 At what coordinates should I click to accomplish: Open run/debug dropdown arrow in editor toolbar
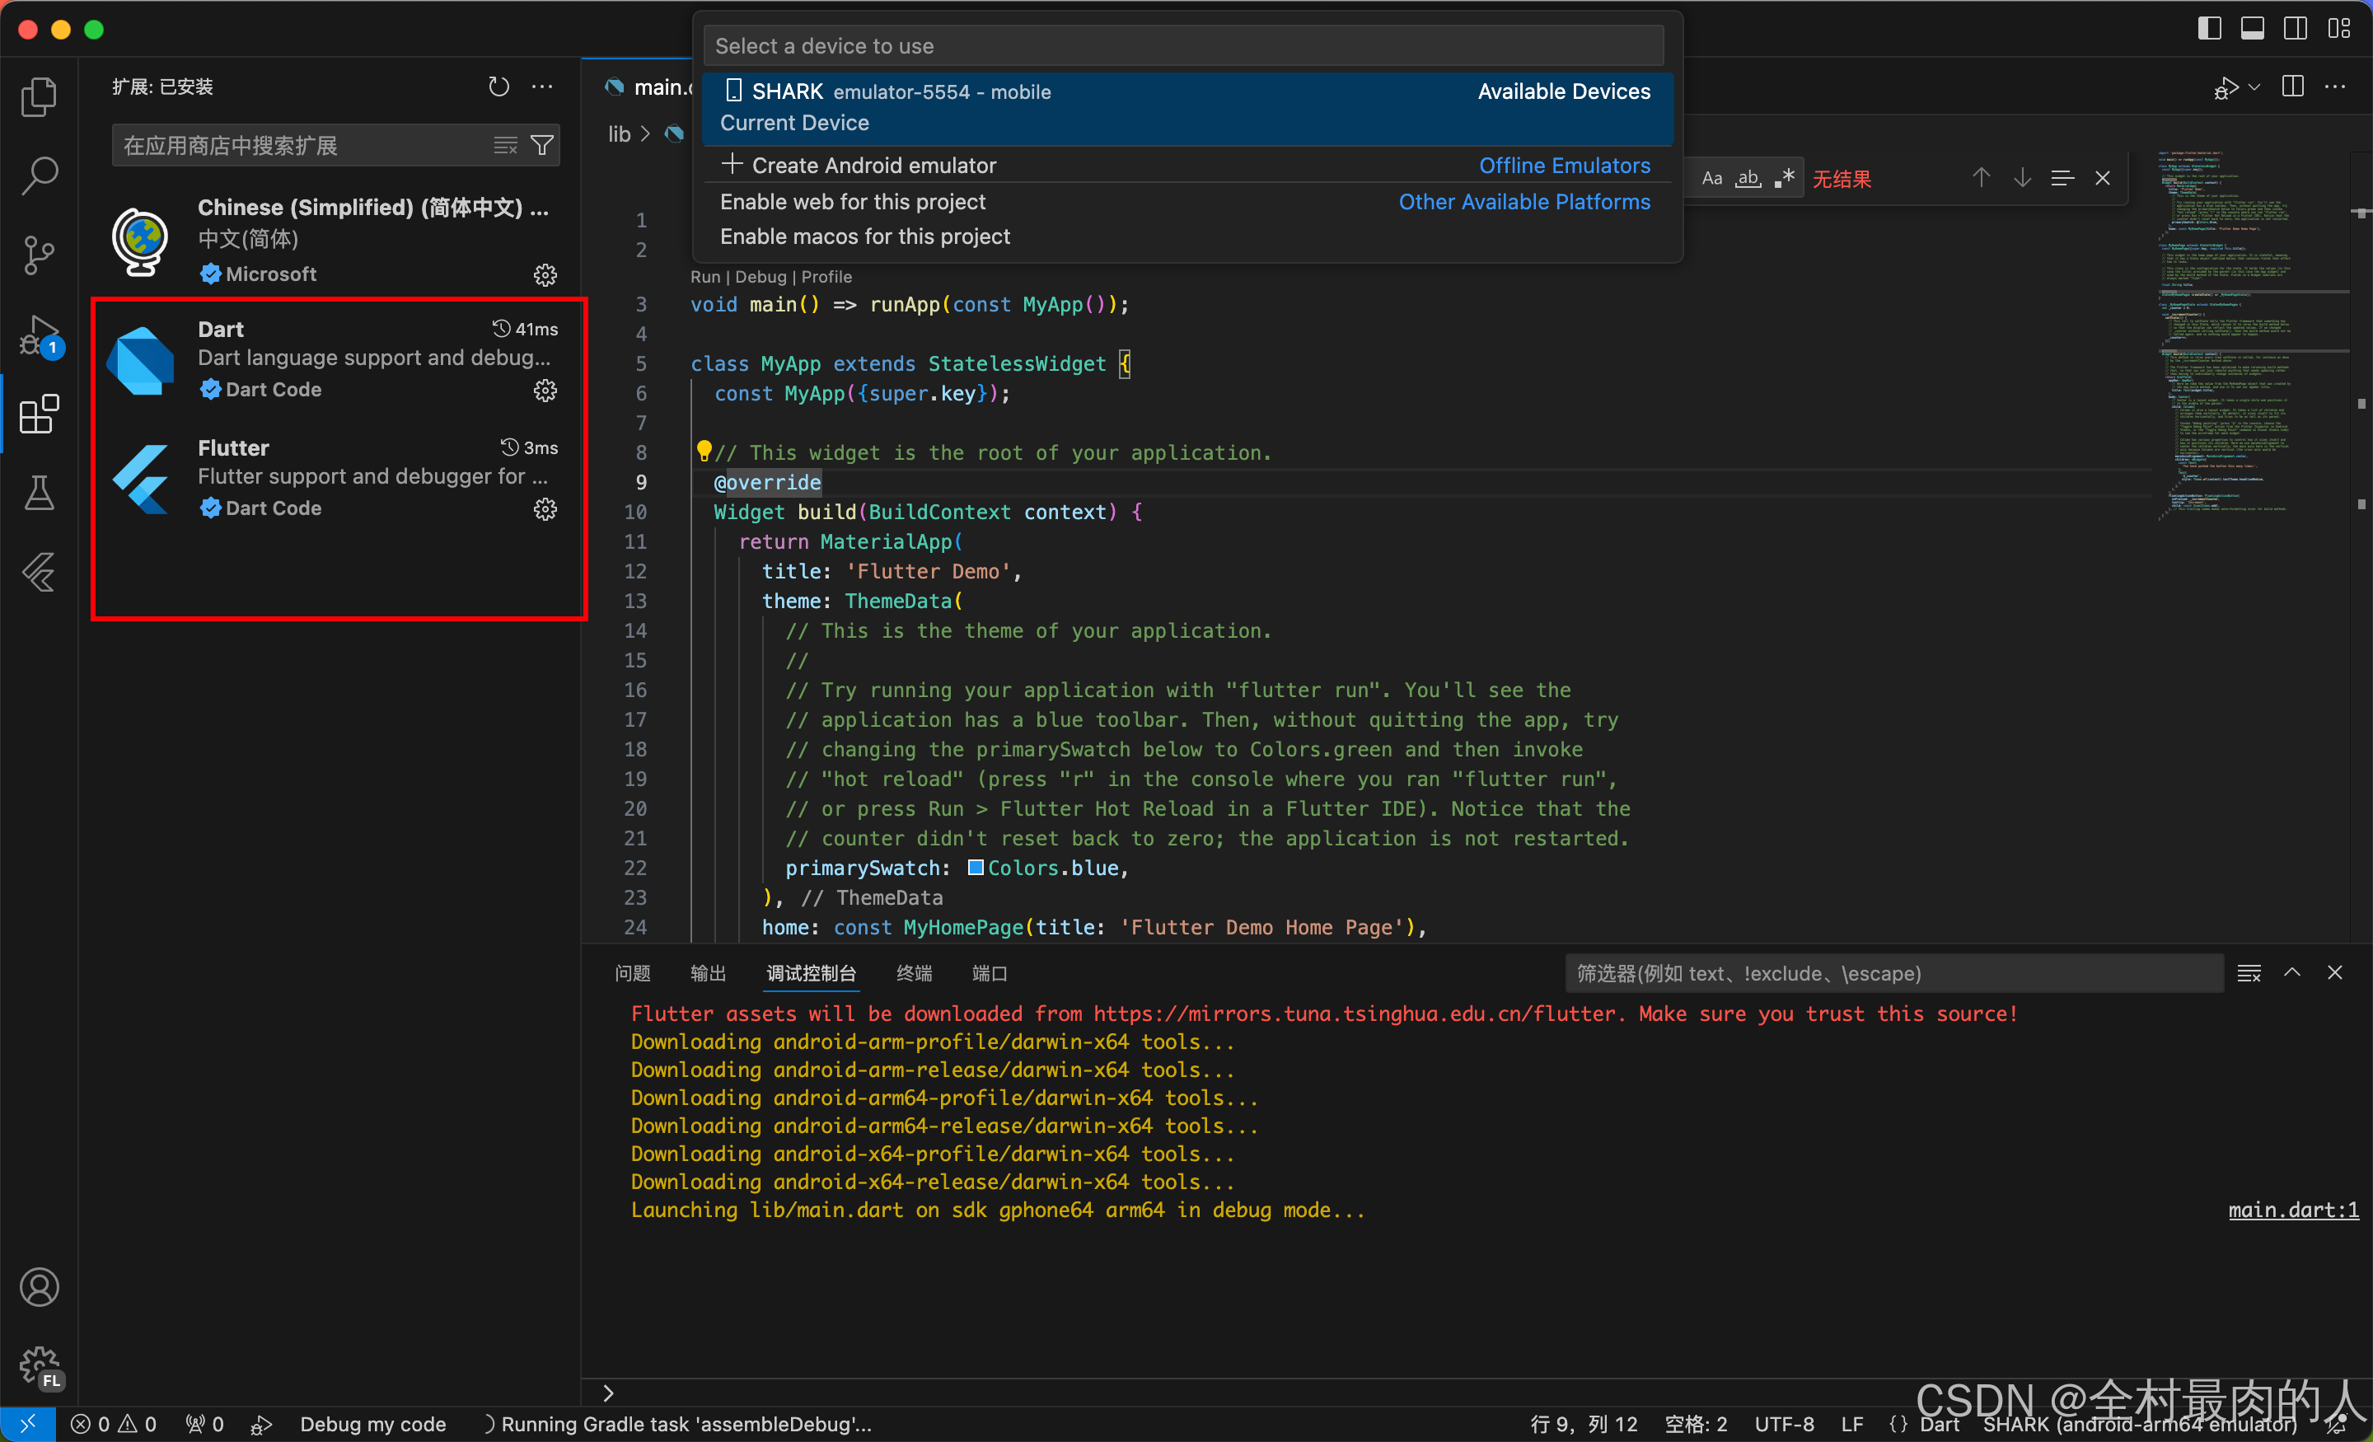click(x=2254, y=87)
